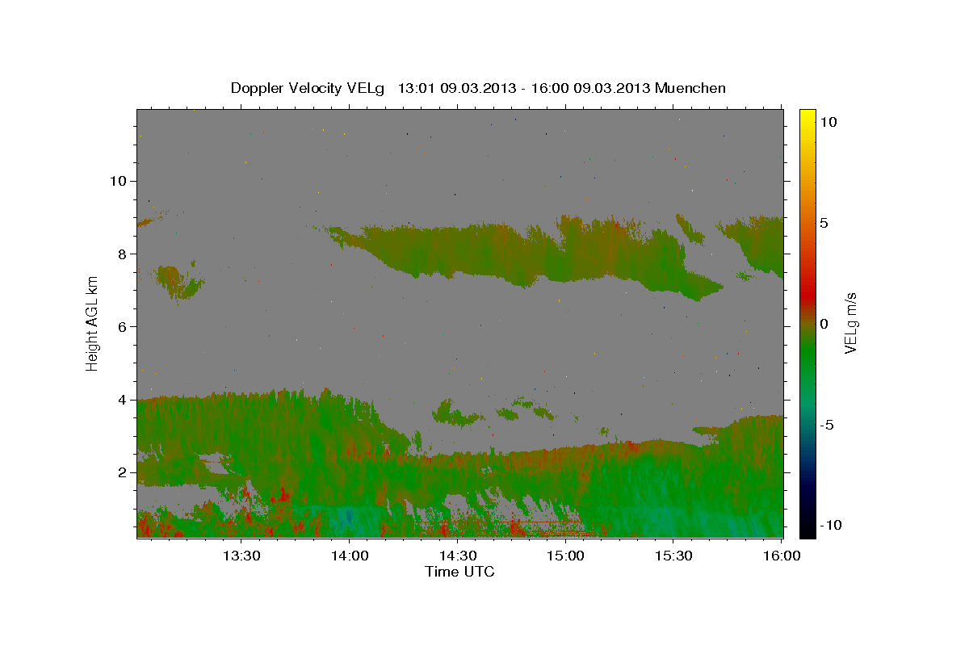Click the '13:30' time tick label
This screenshot has height=646, width=969.
point(241,556)
